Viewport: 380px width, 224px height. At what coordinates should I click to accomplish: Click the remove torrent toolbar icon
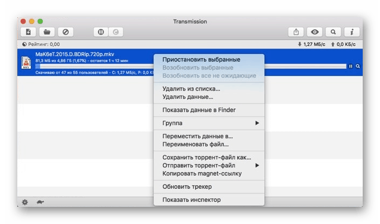click(x=65, y=32)
